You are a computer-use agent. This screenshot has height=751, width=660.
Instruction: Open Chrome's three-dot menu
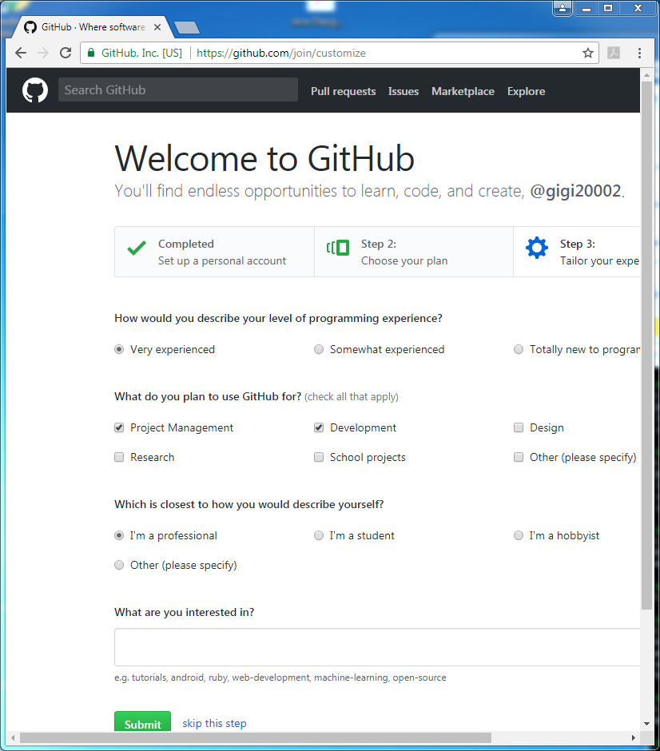(x=639, y=53)
